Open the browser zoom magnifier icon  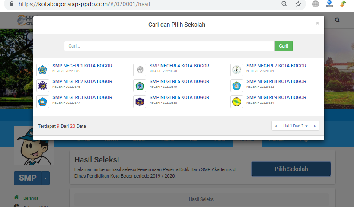pyautogui.click(x=284, y=4)
